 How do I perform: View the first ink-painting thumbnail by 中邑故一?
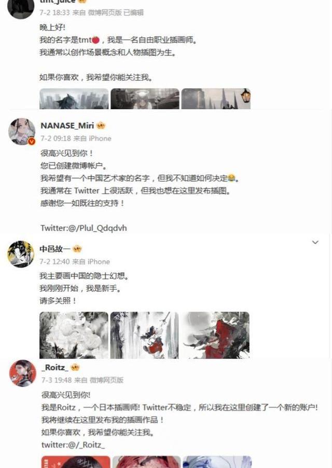pos(74,335)
